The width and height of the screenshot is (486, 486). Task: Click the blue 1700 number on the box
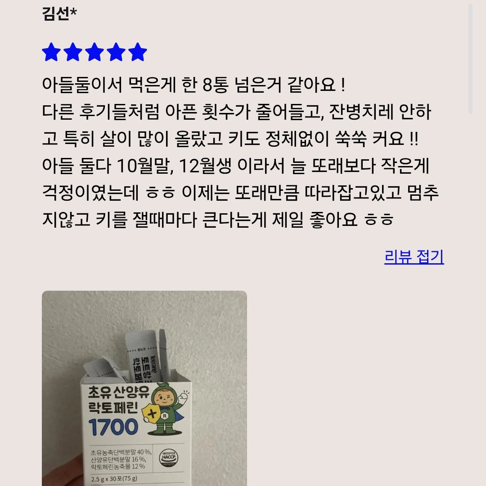click(113, 427)
